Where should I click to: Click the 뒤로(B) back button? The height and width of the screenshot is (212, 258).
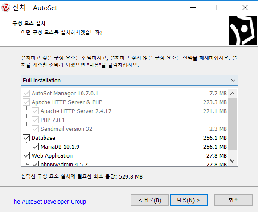150,200
